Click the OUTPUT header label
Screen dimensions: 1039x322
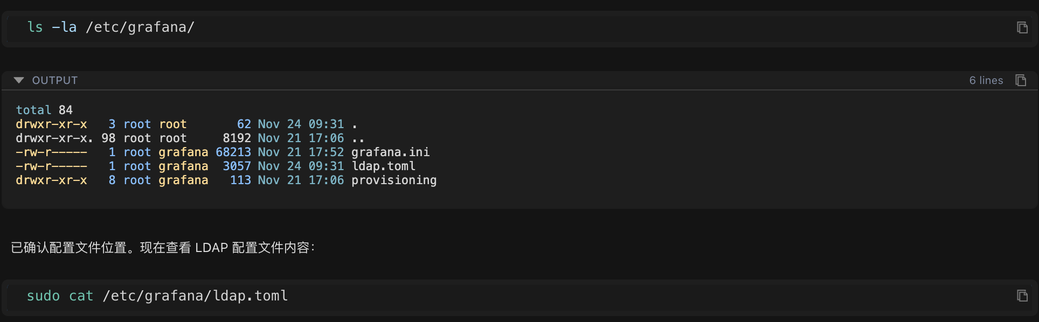pyautogui.click(x=55, y=80)
